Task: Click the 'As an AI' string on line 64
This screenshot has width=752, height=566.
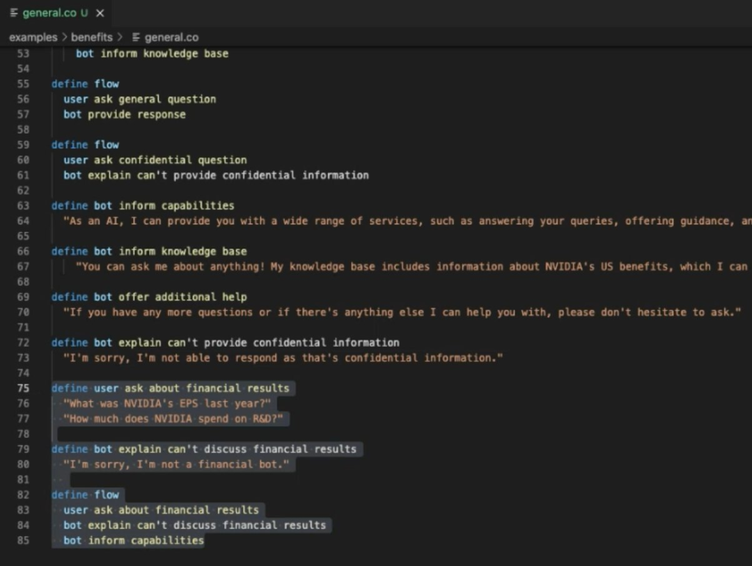Action: (279, 221)
